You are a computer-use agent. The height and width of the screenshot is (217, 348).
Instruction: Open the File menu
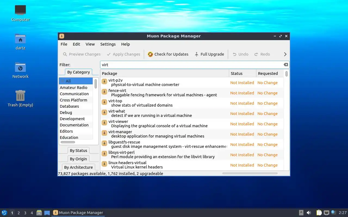click(x=64, y=44)
